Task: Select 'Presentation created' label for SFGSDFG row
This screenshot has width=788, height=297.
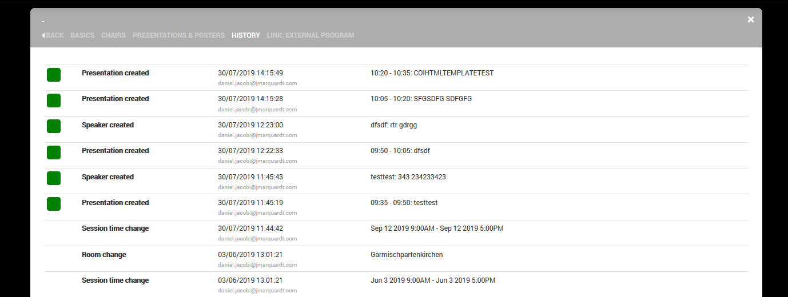Action: click(x=115, y=99)
